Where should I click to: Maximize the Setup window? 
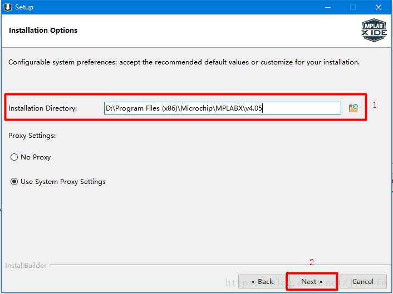352,7
